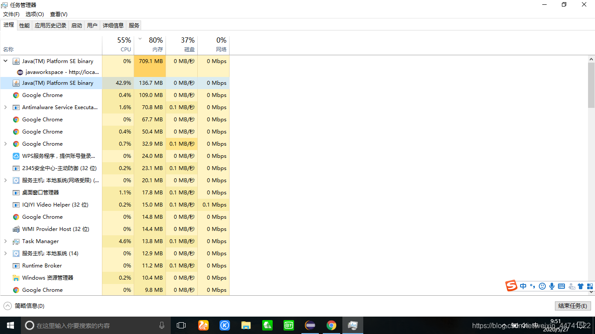Click Chrome icon in the 50.4 MB row
The image size is (595, 334).
[x=16, y=132]
